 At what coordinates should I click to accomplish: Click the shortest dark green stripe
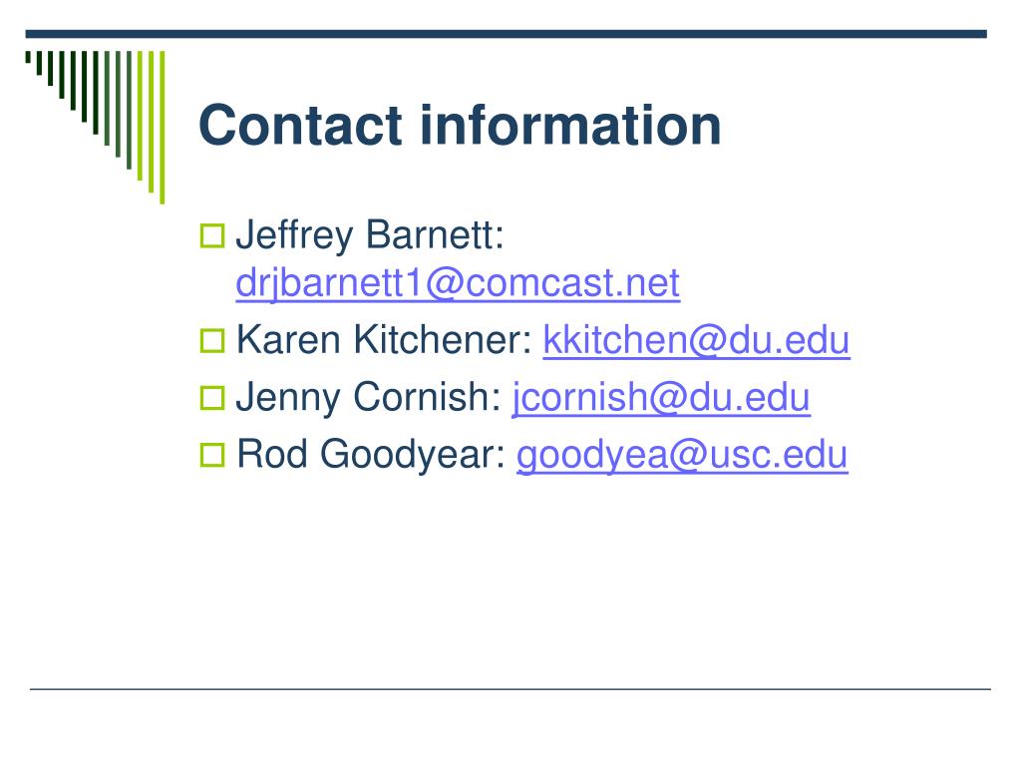pyautogui.click(x=28, y=57)
